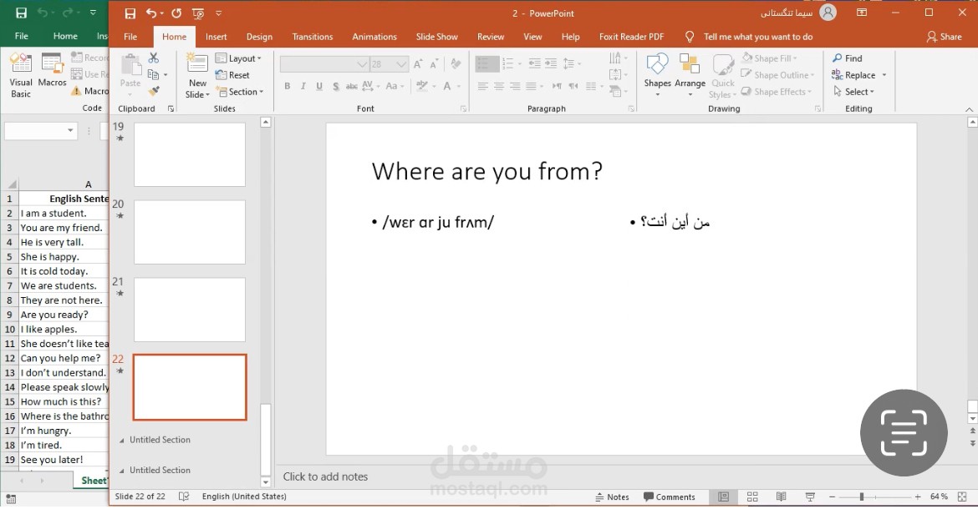
Task: Reset slide layout
Action: click(x=232, y=74)
